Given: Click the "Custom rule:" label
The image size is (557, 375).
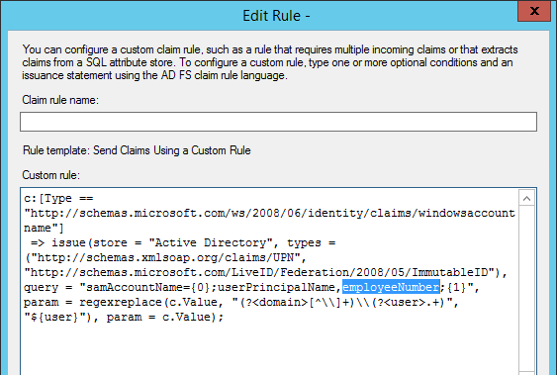Looking at the screenshot, I should [51, 175].
